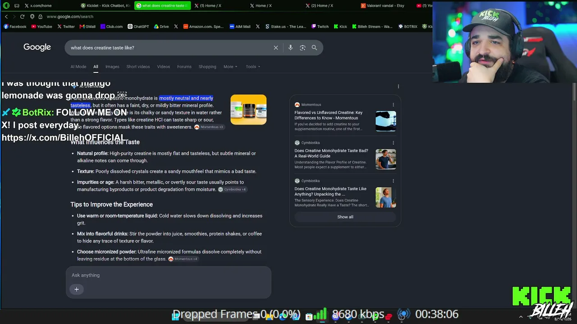Click the browser address bar URL
The image size is (577, 324).
70,17
